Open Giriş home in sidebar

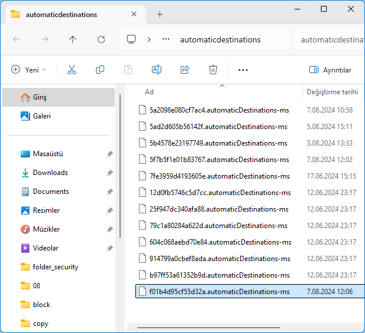point(58,97)
